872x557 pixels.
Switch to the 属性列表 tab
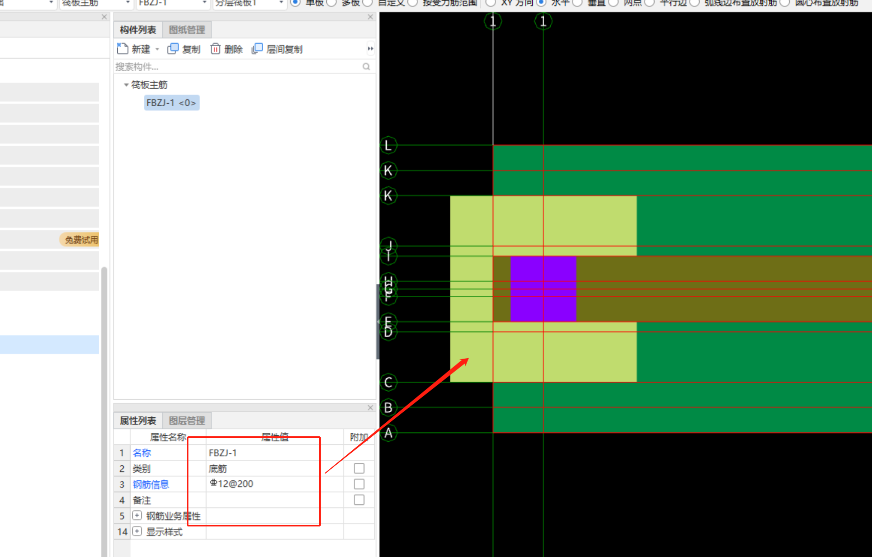coord(138,420)
